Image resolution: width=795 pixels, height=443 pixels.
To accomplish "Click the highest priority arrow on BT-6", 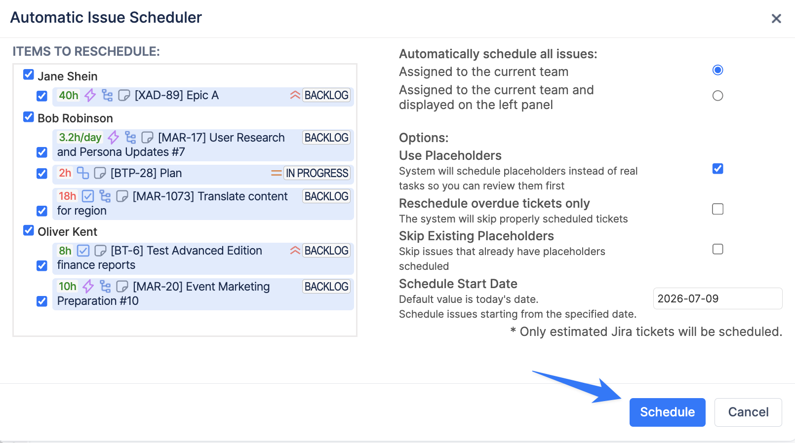I will (295, 251).
